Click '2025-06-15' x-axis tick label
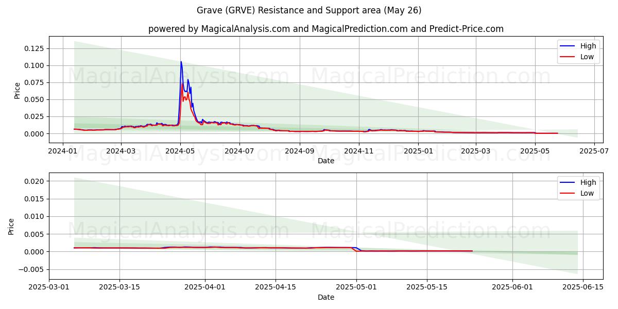Image resolution: width=618 pixels, height=309 pixels. pyautogui.click(x=583, y=288)
